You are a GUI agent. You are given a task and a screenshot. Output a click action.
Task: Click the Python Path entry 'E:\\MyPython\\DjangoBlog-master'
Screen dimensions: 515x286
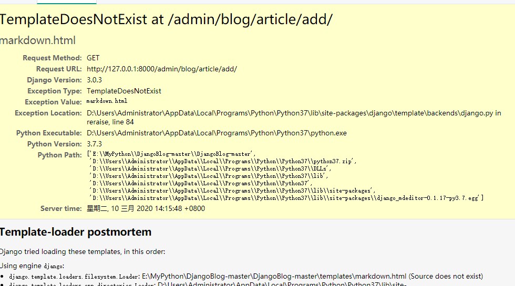pyautogui.click(x=171, y=154)
